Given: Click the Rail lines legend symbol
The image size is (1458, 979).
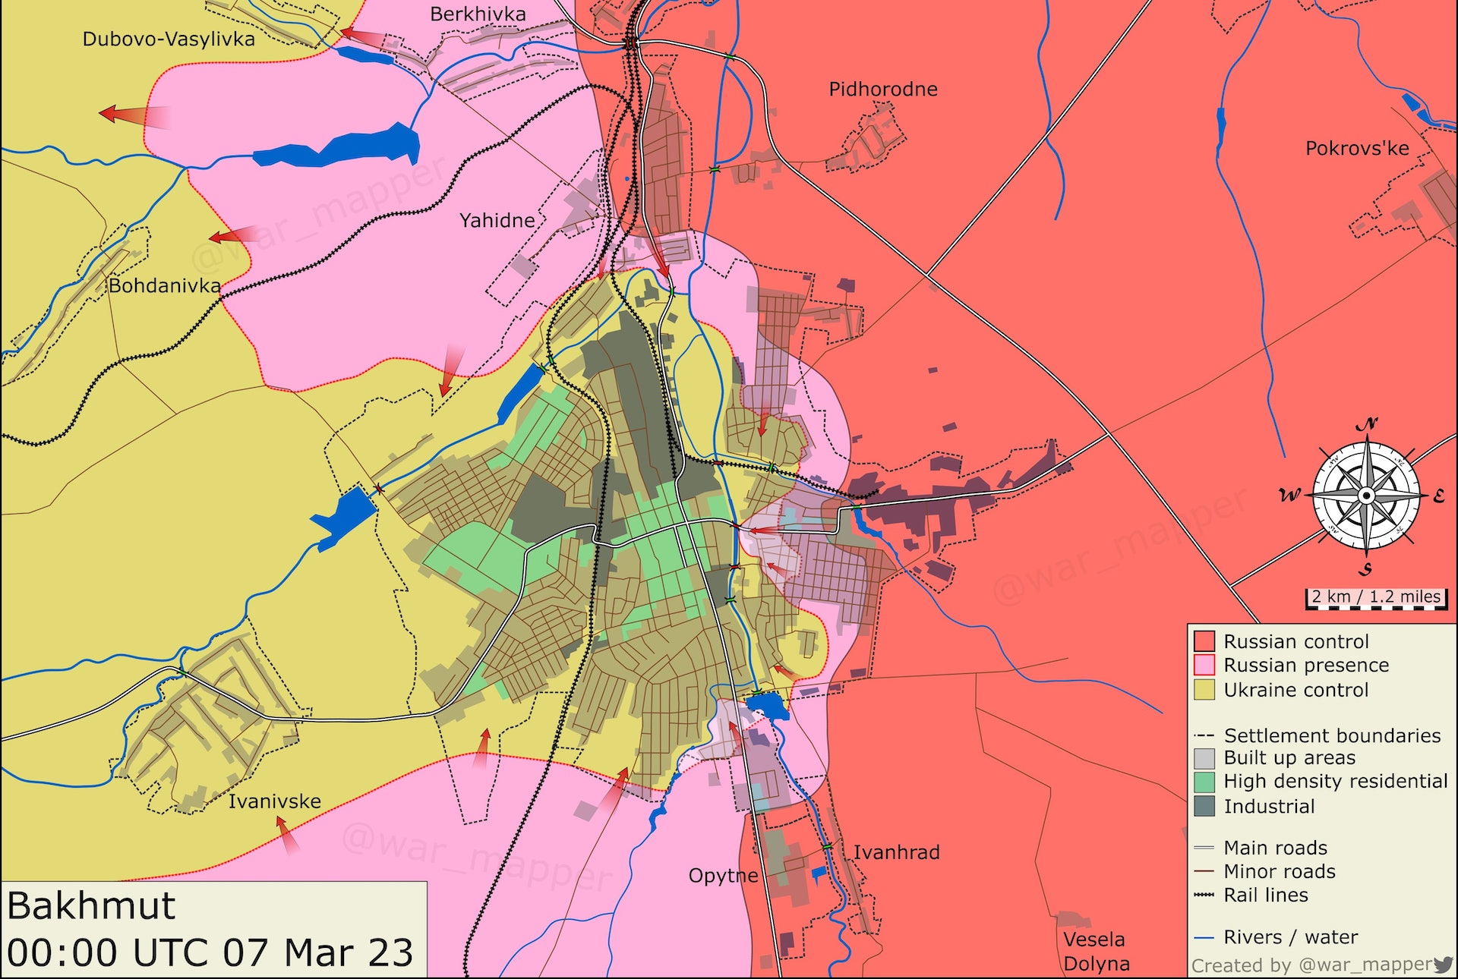Looking at the screenshot, I should pos(1204,896).
